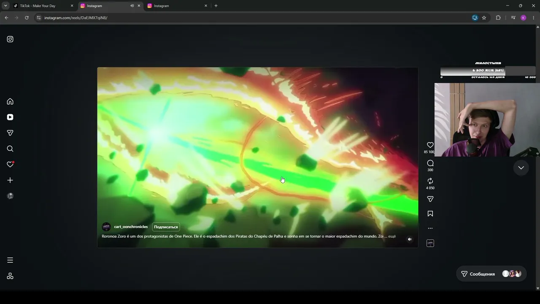Expand the caption with ещё
Image resolution: width=540 pixels, height=304 pixels.
(392, 236)
